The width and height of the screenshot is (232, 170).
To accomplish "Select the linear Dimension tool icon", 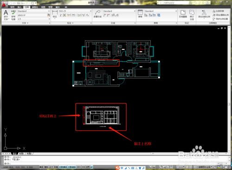I will click(x=55, y=12).
